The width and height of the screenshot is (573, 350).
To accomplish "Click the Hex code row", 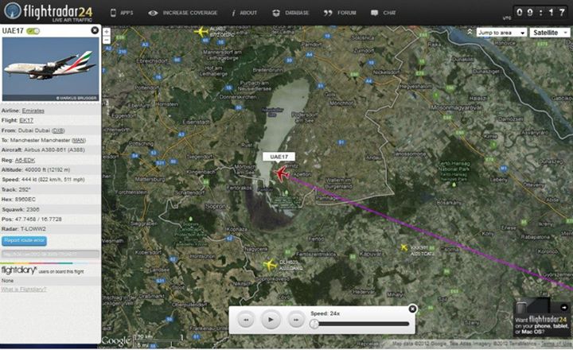I will (50, 200).
